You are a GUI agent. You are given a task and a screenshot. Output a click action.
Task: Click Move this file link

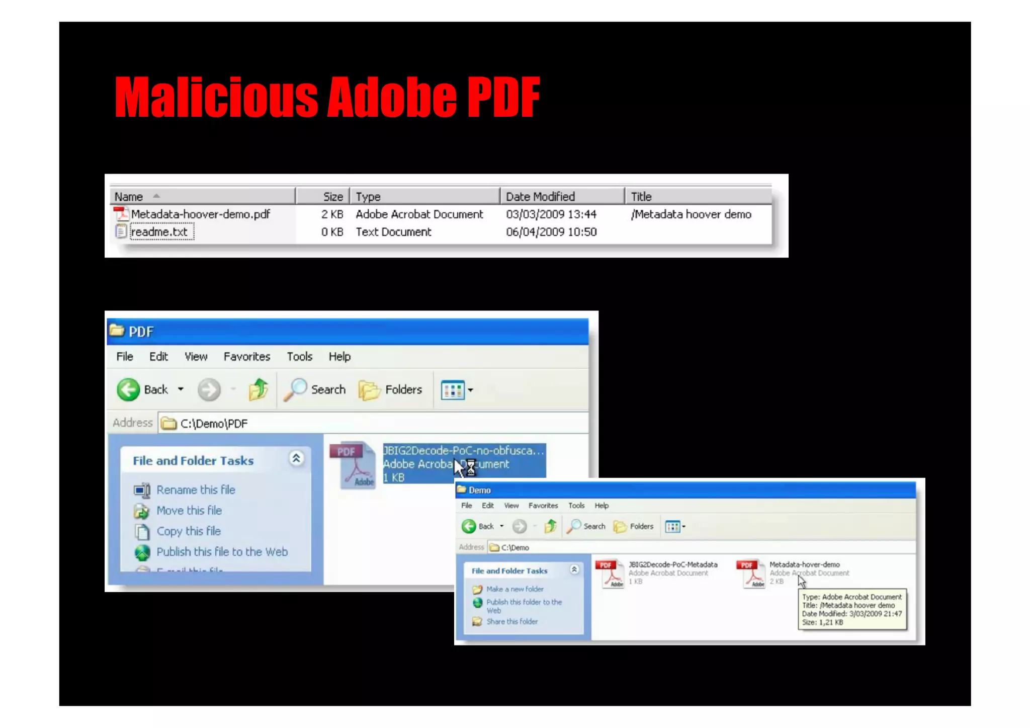pyautogui.click(x=189, y=511)
